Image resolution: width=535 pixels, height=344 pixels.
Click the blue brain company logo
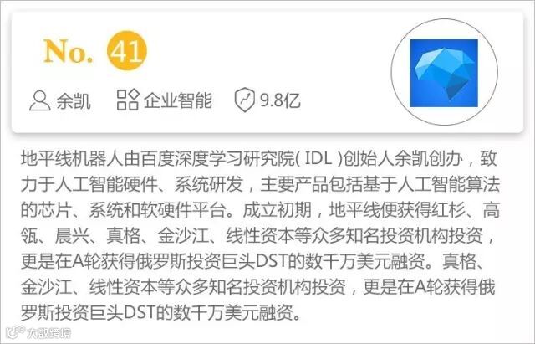click(444, 73)
